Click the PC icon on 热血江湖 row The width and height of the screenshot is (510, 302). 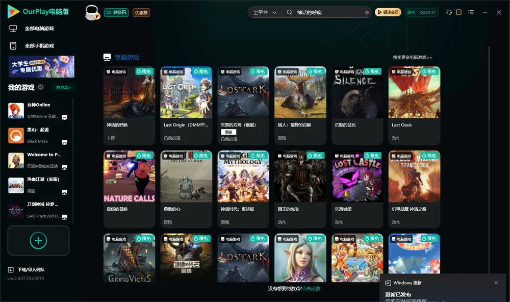tap(64, 192)
